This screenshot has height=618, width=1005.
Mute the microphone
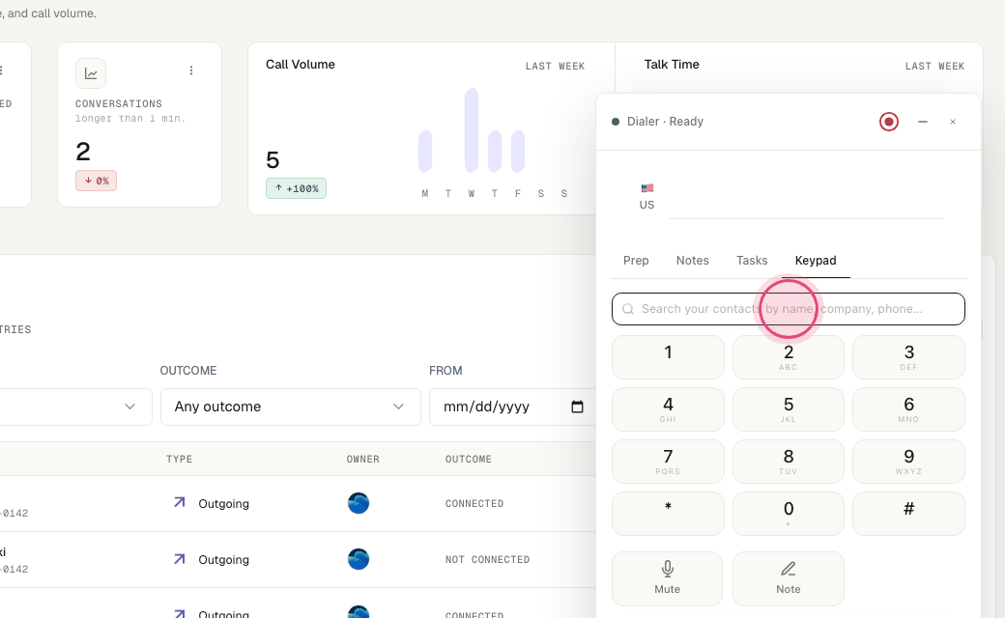[x=667, y=578]
